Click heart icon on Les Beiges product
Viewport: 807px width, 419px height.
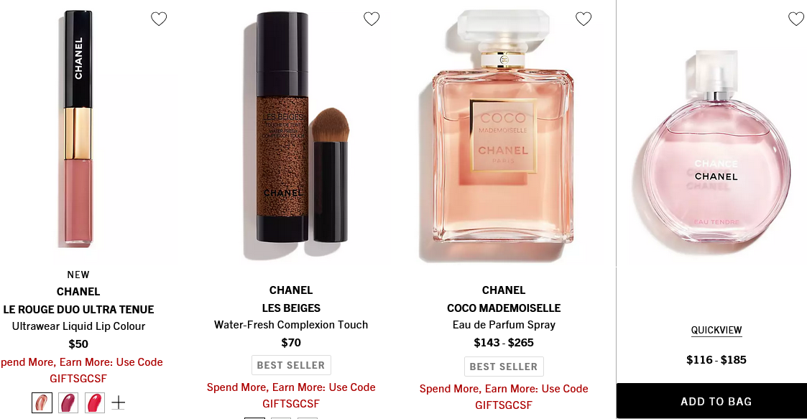(372, 19)
